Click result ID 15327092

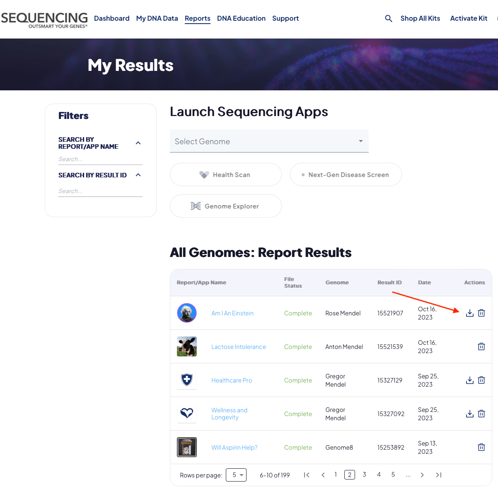[x=391, y=414]
